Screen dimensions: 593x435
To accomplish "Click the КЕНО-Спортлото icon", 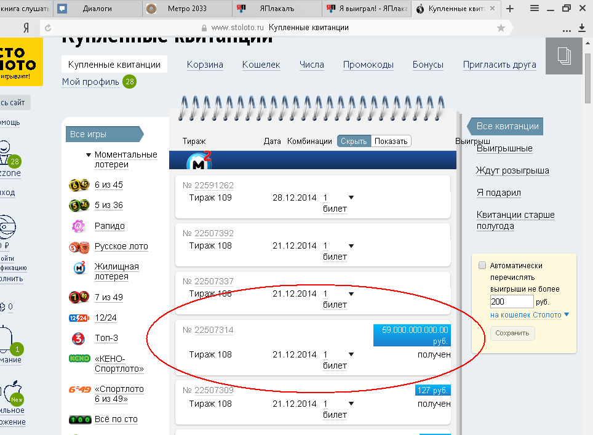I will coord(79,359).
